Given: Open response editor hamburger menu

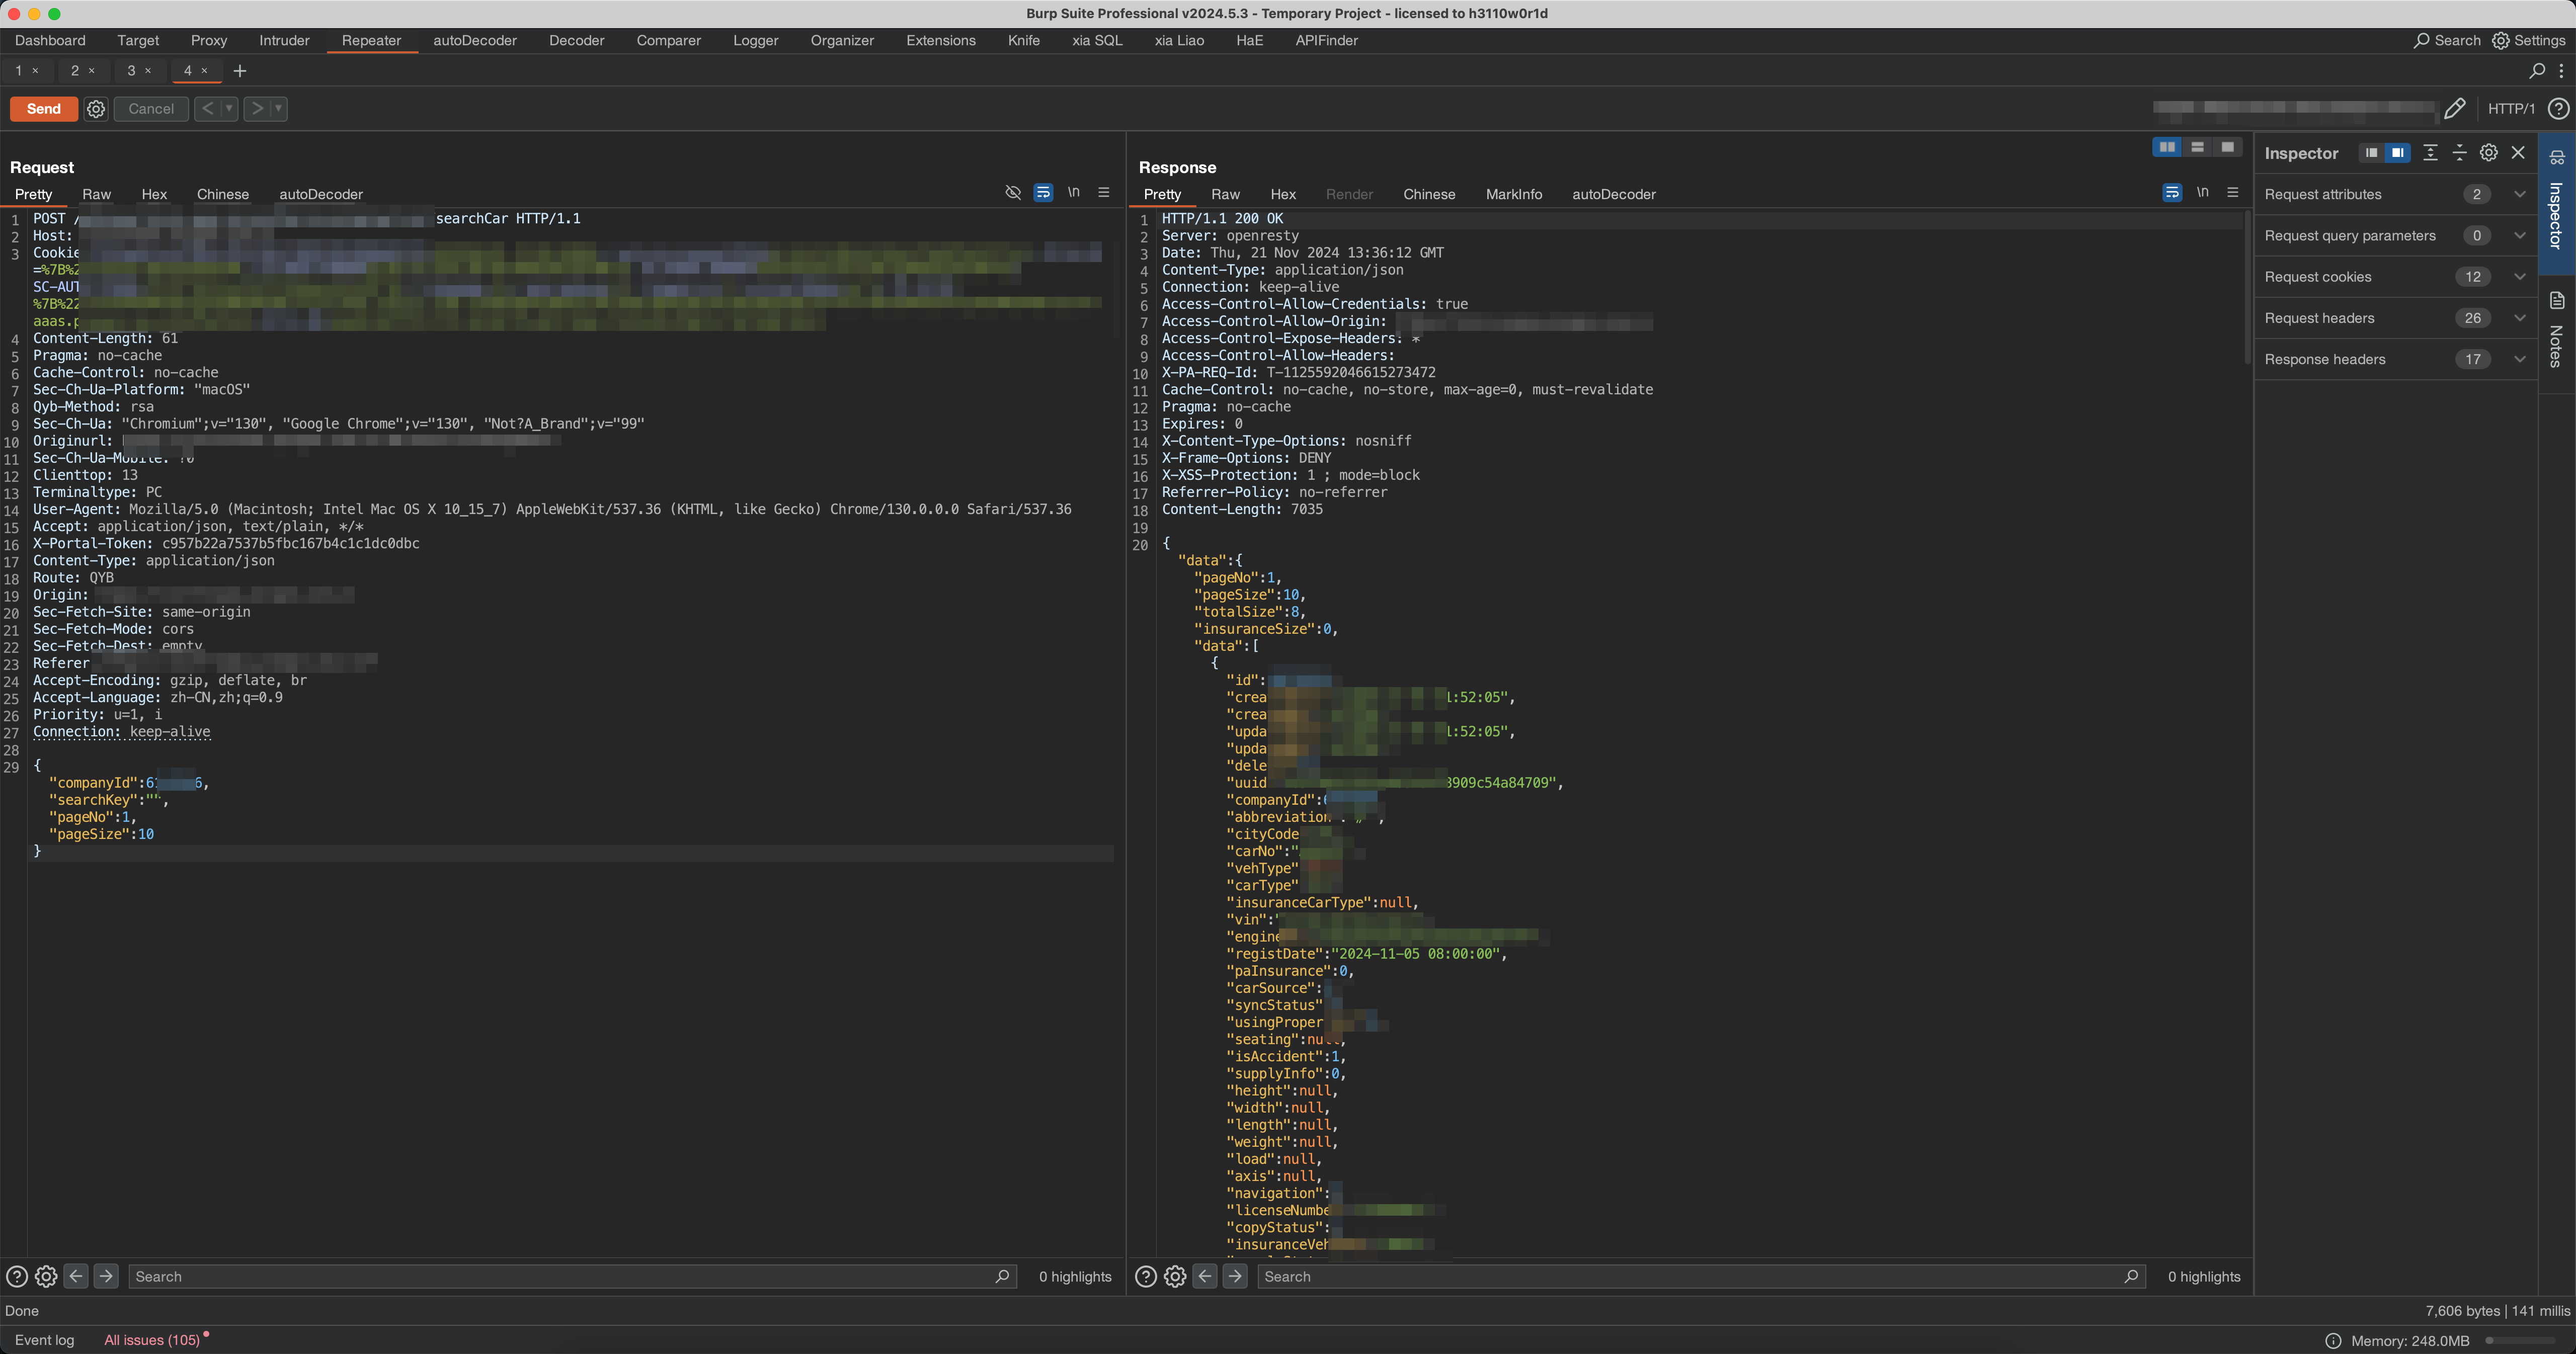Looking at the screenshot, I should point(2233,192).
